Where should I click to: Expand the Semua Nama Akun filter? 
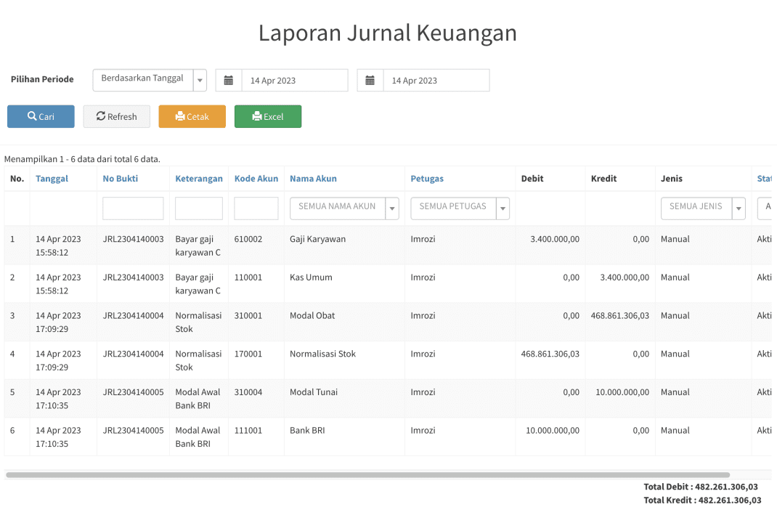click(x=344, y=208)
